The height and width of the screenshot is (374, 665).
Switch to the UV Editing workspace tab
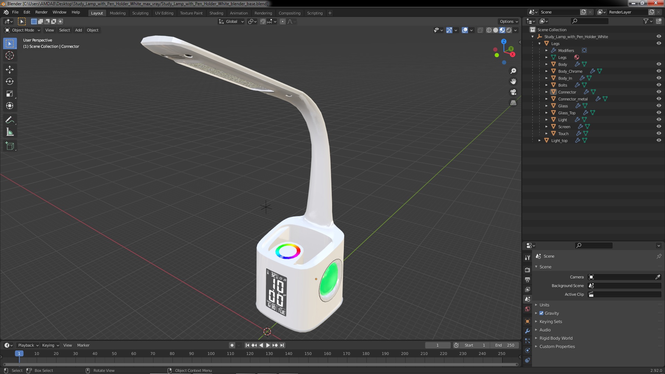point(164,13)
